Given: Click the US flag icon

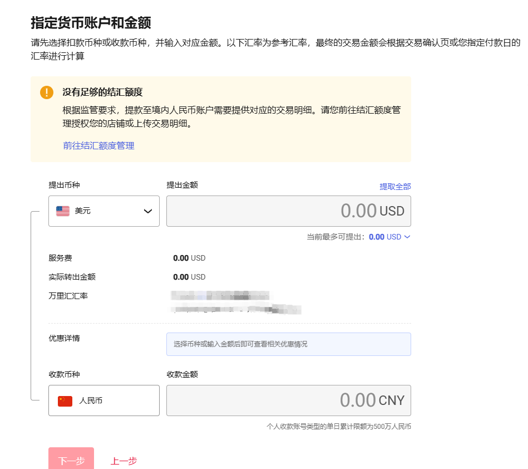Looking at the screenshot, I should pyautogui.click(x=63, y=211).
